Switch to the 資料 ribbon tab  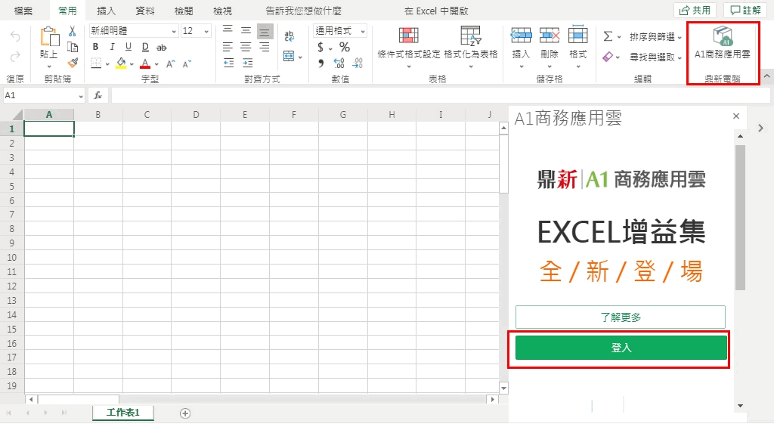coord(145,11)
